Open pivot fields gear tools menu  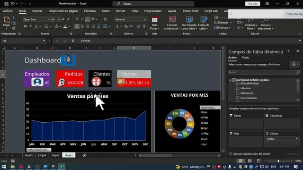point(295,64)
